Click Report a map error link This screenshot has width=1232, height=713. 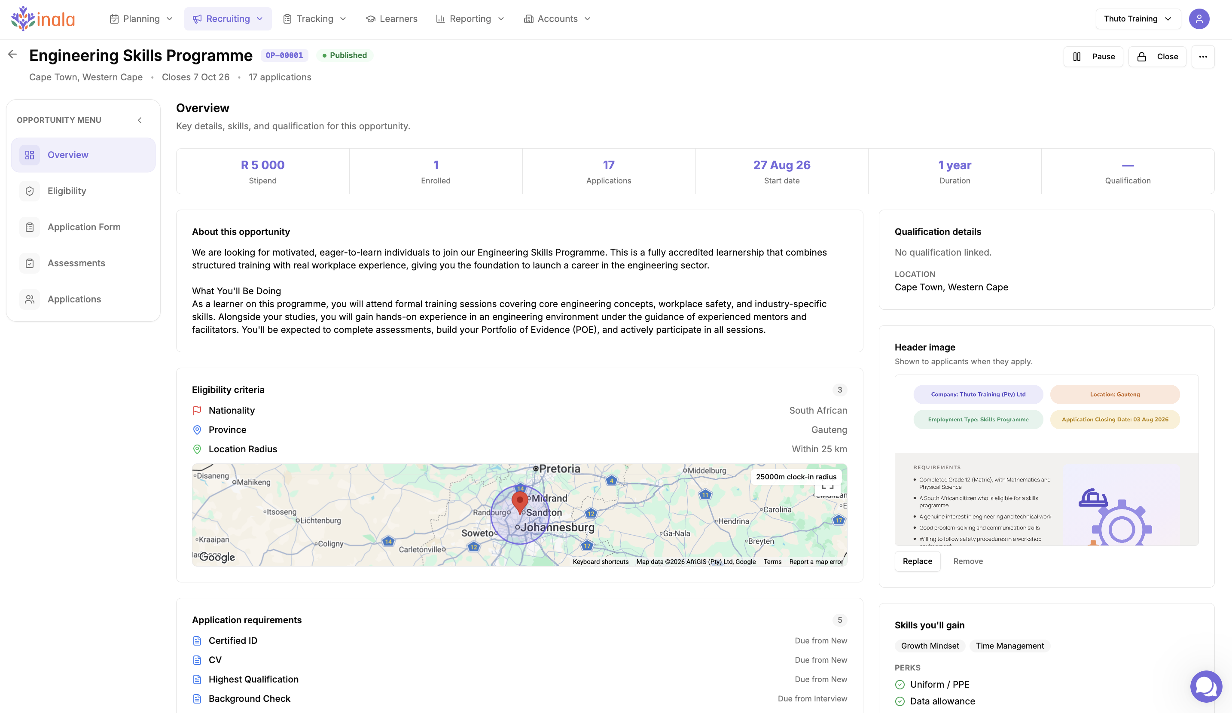816,561
